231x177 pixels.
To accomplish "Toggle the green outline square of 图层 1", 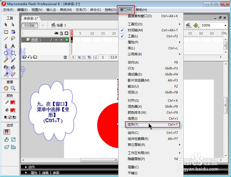I will click(x=66, y=40).
